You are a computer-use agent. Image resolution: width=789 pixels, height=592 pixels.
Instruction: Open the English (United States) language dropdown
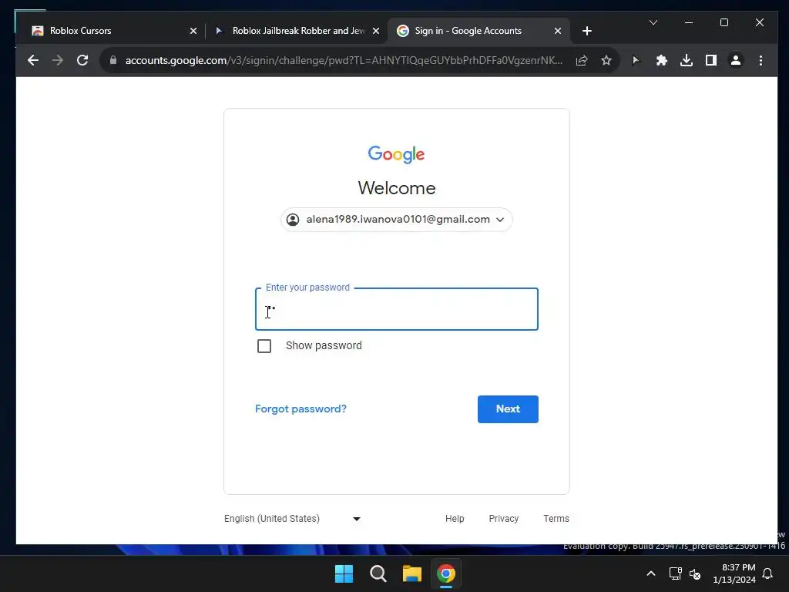coord(292,519)
